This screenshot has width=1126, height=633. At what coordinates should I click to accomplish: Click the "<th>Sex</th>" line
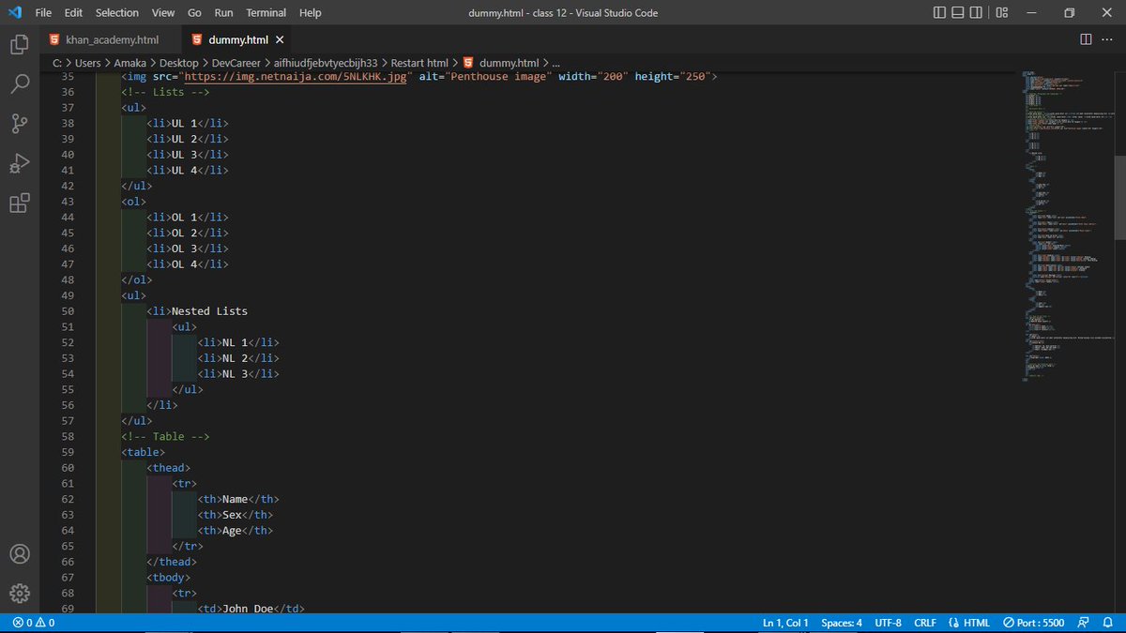[235, 514]
